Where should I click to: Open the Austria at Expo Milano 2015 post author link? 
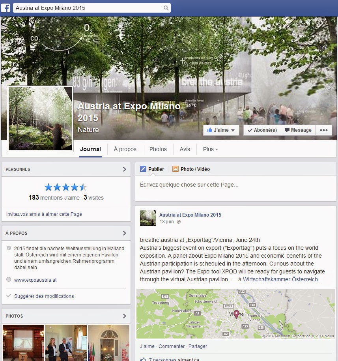[x=190, y=215]
